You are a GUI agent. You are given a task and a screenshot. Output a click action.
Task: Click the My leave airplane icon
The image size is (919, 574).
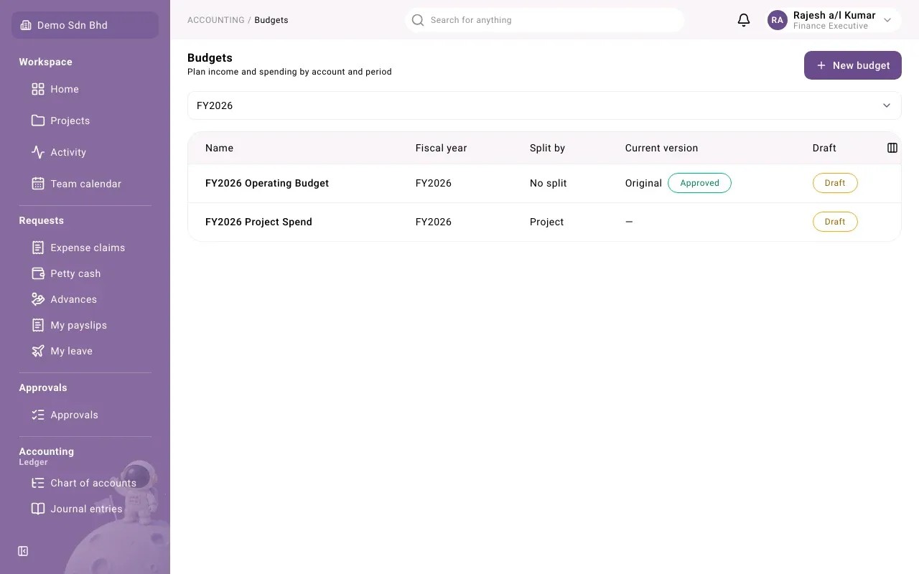(38, 351)
